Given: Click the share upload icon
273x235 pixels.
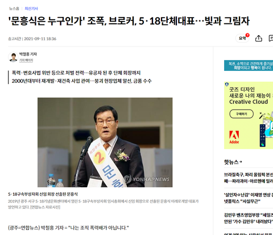Looking at the screenshot, I should pos(259,39).
